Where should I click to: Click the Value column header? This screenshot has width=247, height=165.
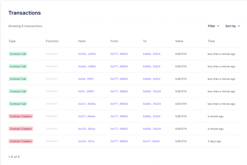tap(179, 41)
